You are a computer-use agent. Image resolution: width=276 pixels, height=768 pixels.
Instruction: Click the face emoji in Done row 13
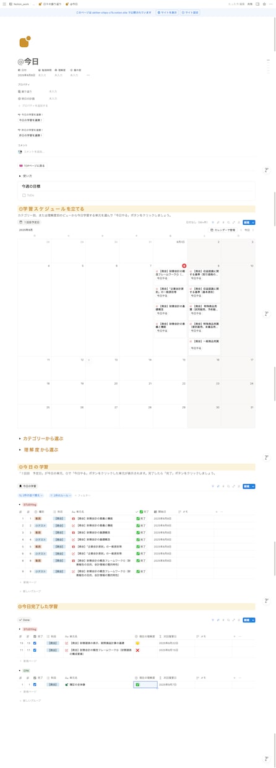pos(137,643)
